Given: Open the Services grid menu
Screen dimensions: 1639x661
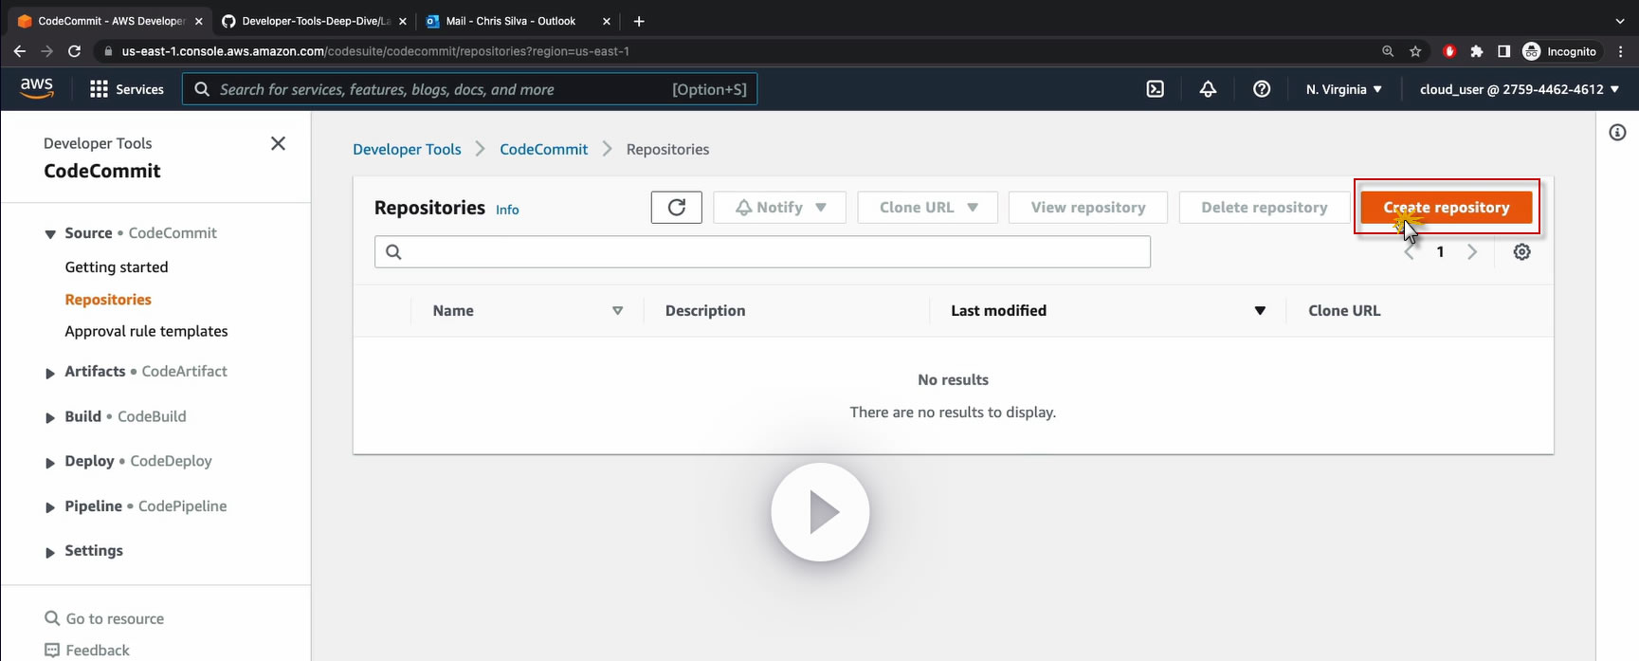Looking at the screenshot, I should point(127,89).
